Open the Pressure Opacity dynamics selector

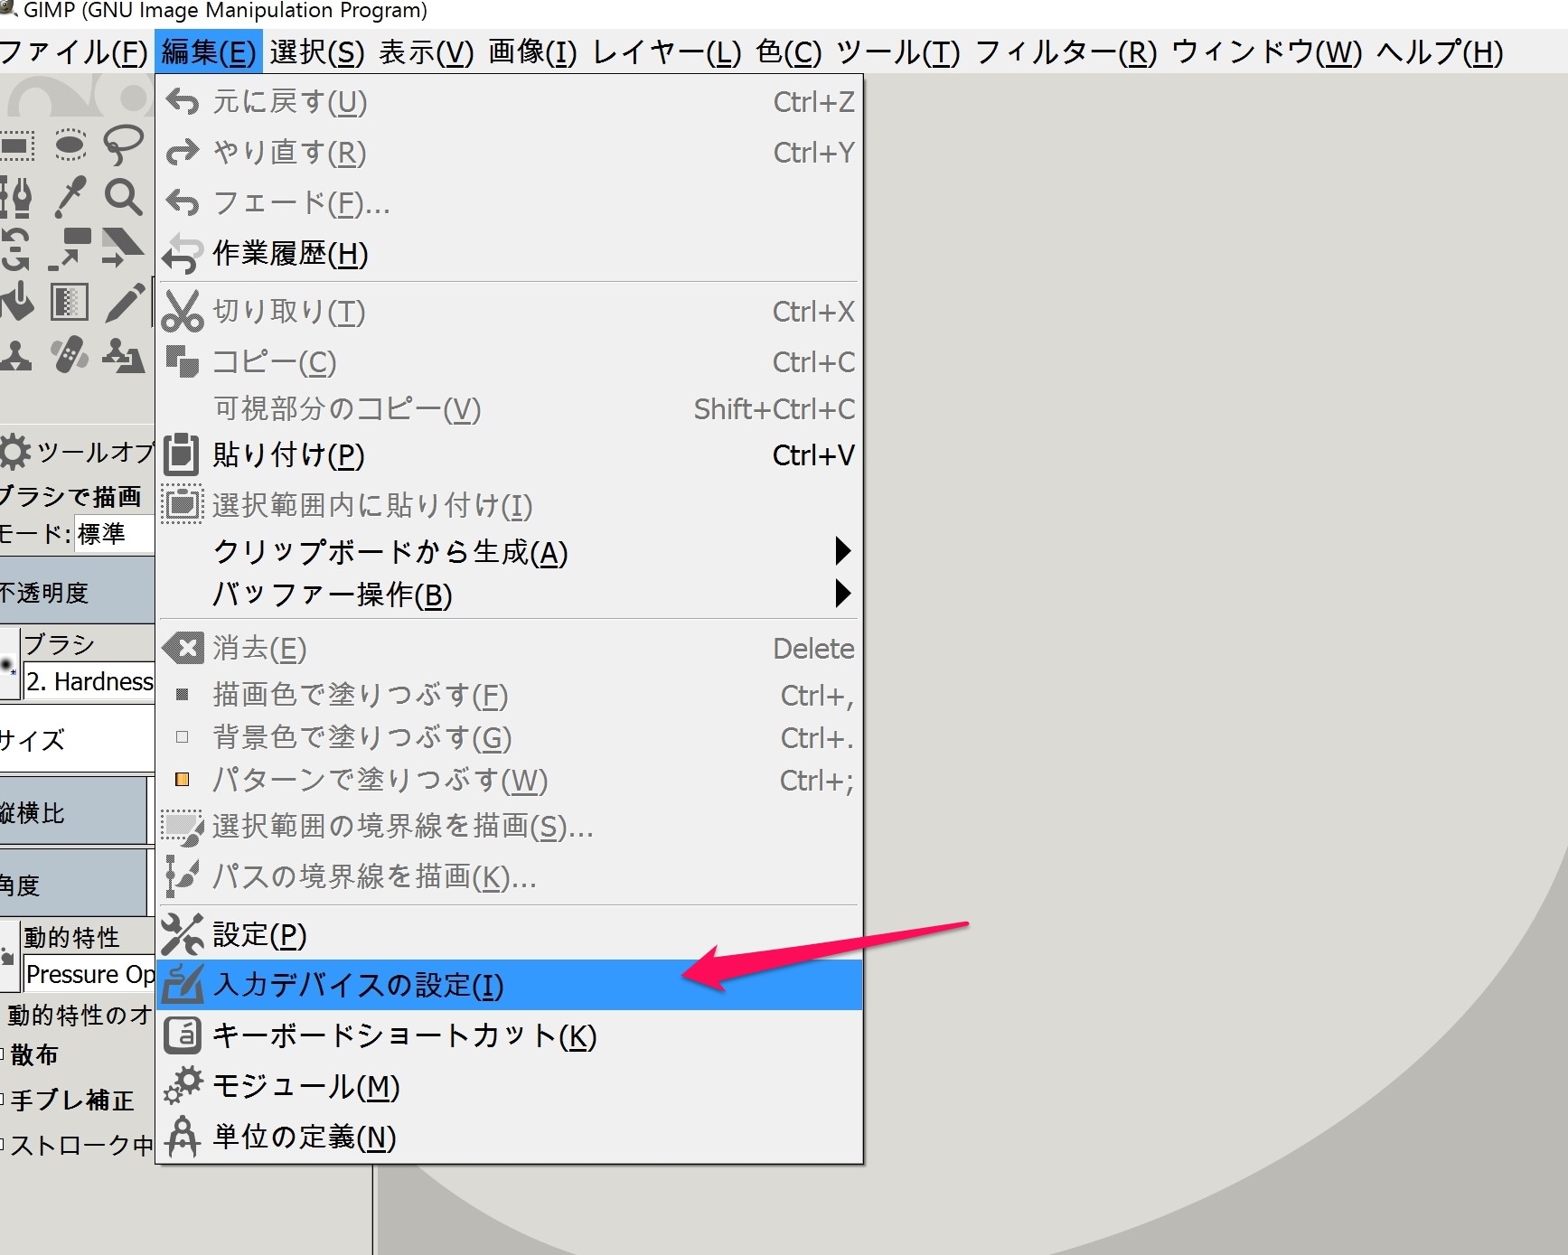[89, 974]
